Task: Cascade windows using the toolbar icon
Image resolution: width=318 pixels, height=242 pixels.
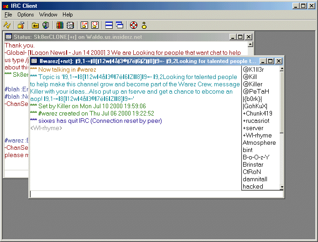Action: click(x=120, y=25)
